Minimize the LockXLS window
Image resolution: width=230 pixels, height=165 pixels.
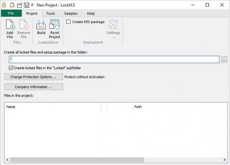[x=193, y=5]
